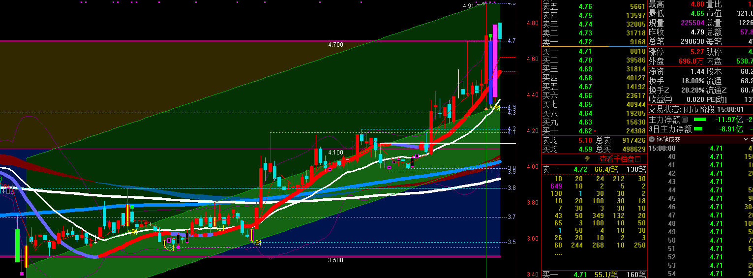Click the 卖一 4.72 66.4/笔 queue header

pyautogui.click(x=594, y=169)
